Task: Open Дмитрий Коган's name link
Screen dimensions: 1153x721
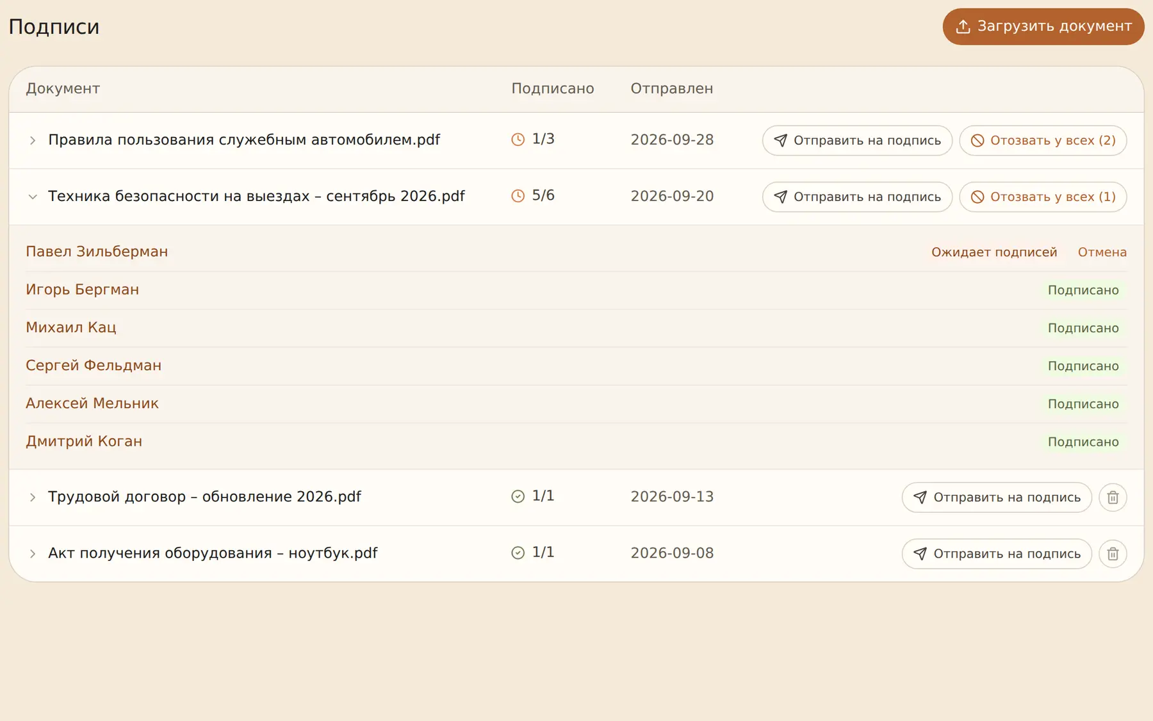Action: coord(84,441)
